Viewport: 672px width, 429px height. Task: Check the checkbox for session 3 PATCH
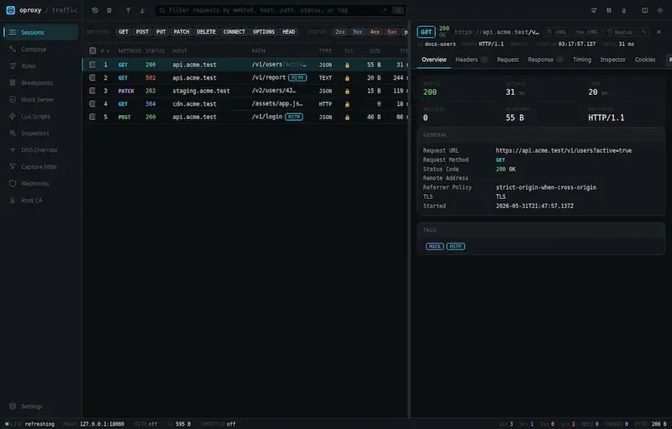(x=92, y=91)
